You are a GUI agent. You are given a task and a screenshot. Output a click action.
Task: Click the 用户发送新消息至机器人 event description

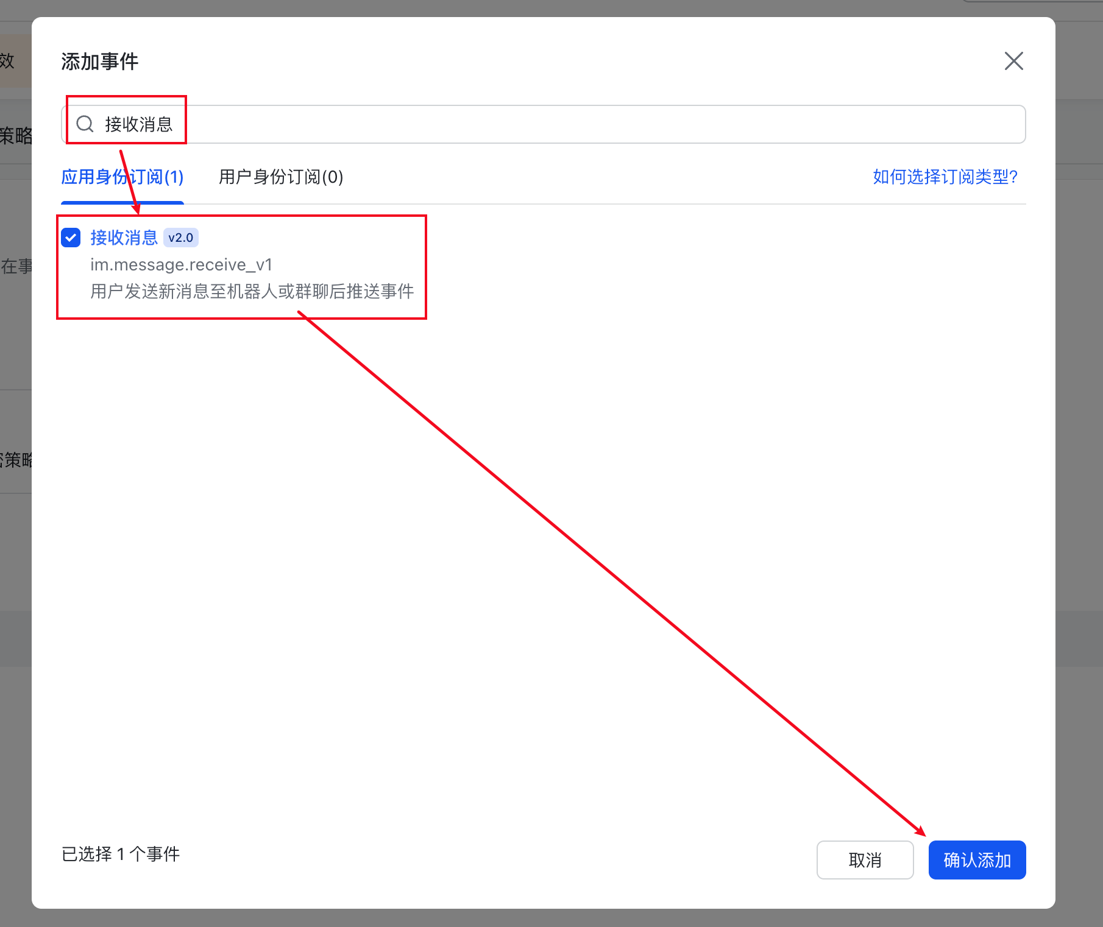(252, 292)
